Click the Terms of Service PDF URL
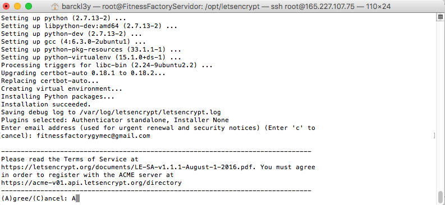 point(129,167)
